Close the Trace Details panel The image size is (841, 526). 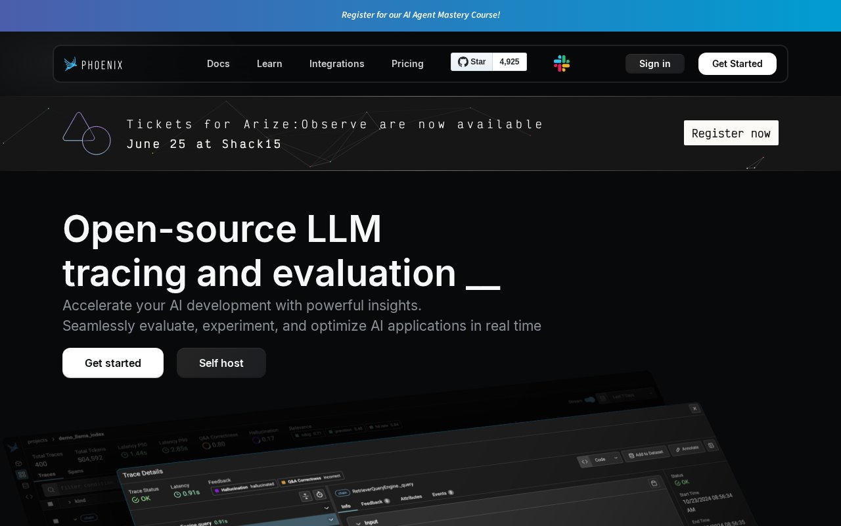pos(694,408)
